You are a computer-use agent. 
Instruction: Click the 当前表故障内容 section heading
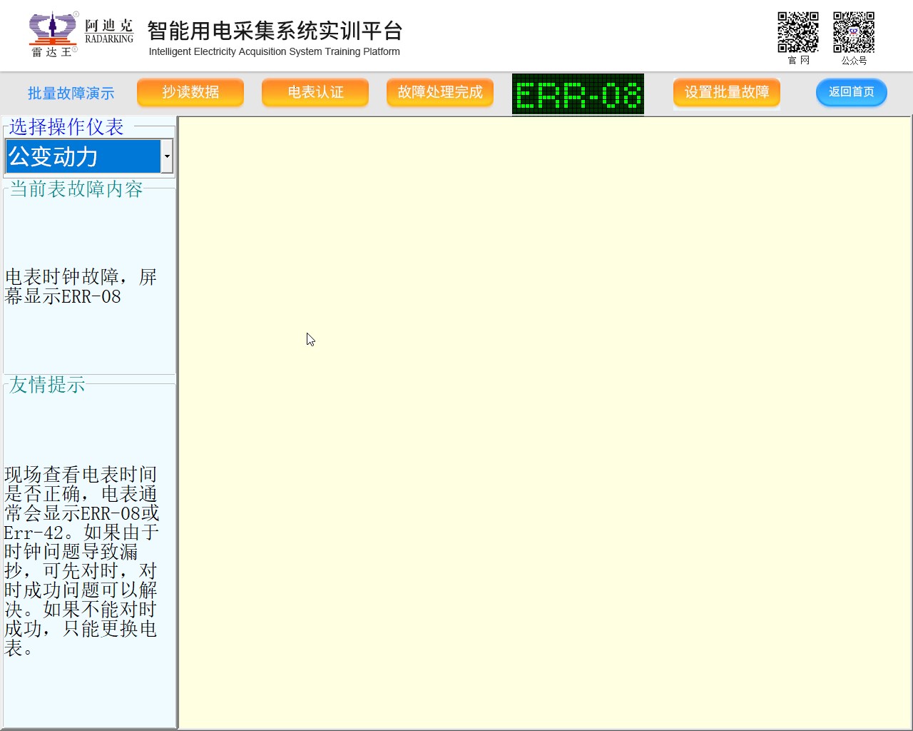[x=76, y=189]
